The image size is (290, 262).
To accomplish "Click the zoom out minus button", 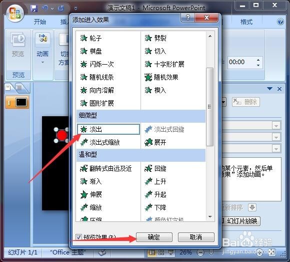I will click(x=200, y=252).
